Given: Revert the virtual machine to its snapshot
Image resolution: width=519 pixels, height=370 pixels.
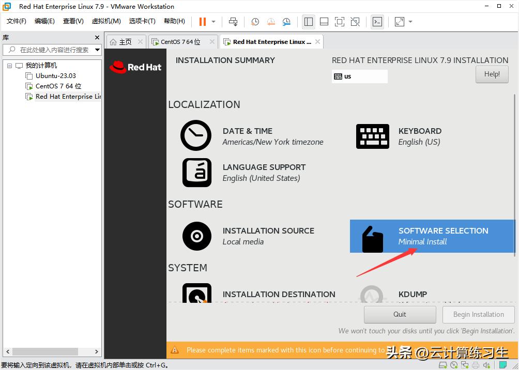Looking at the screenshot, I should (270, 21).
